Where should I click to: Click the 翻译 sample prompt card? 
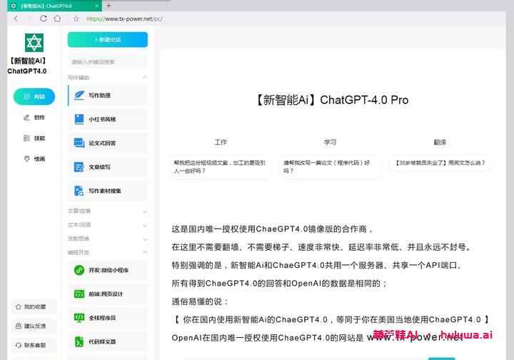440,163
